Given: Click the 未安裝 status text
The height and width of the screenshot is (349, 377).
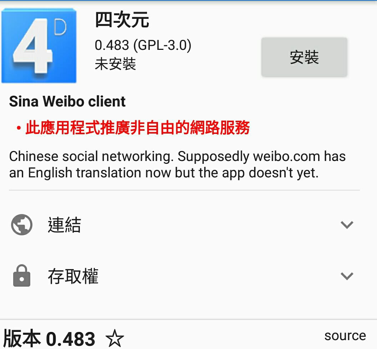Looking at the screenshot, I should [116, 64].
